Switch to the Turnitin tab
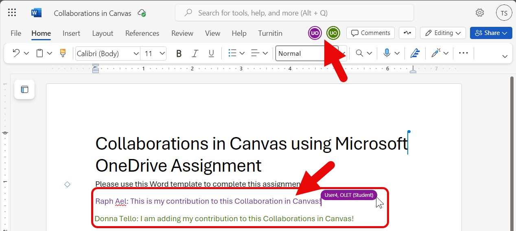The image size is (516, 231). point(270,33)
